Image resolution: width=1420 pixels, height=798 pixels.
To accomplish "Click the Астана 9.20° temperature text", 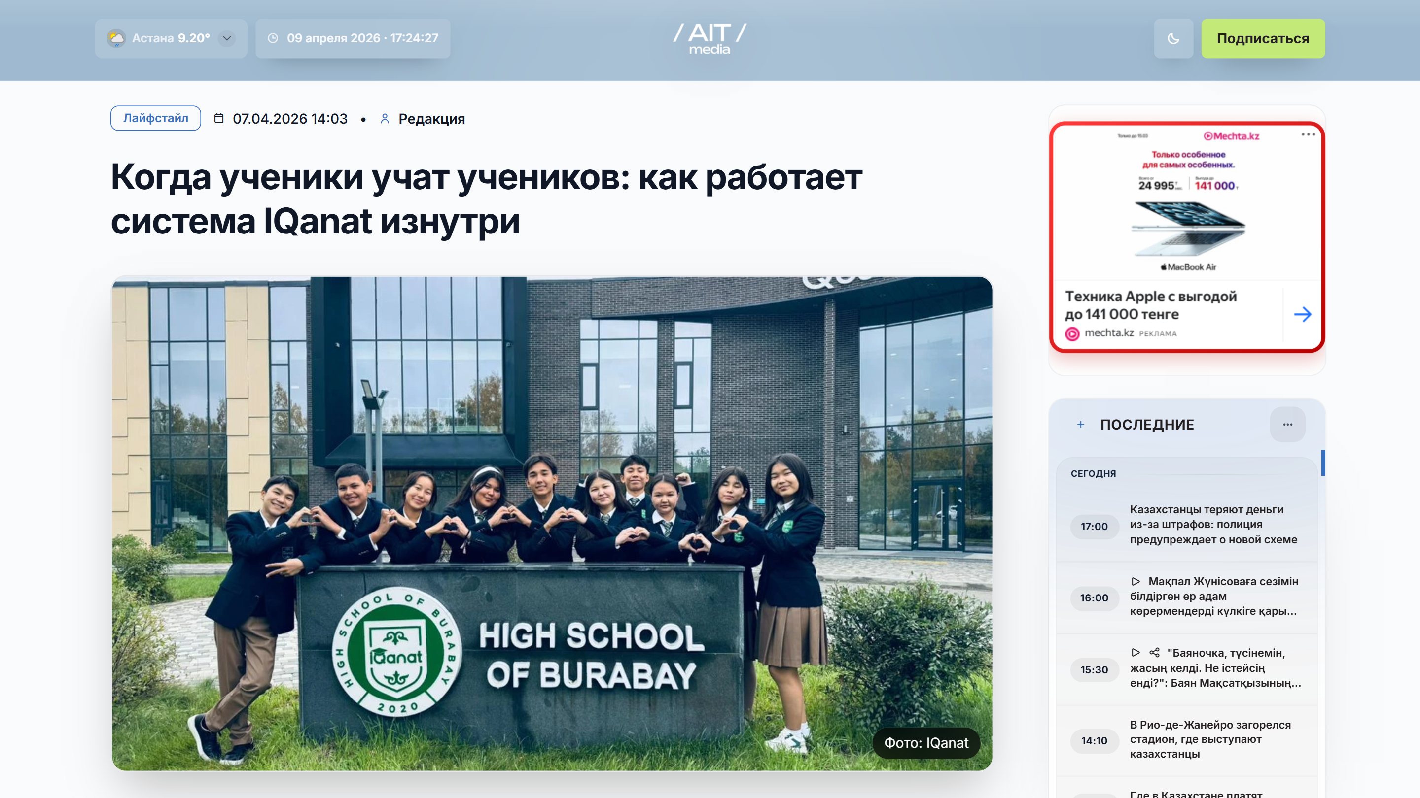I will [x=171, y=38].
